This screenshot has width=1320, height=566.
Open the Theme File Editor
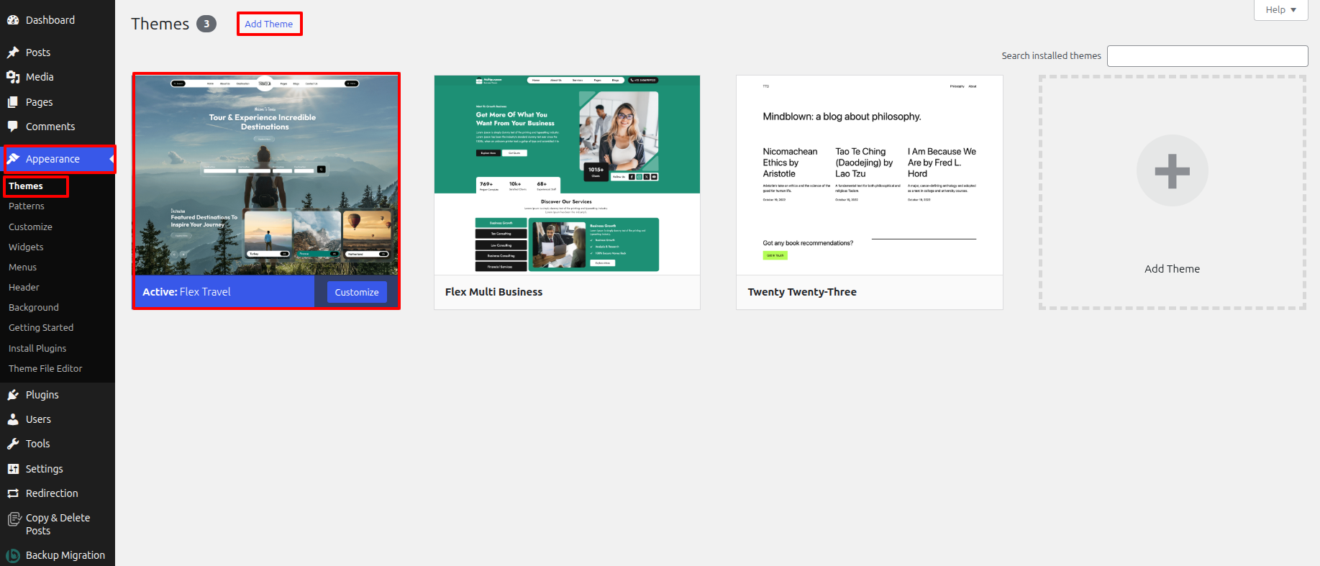pyautogui.click(x=45, y=368)
